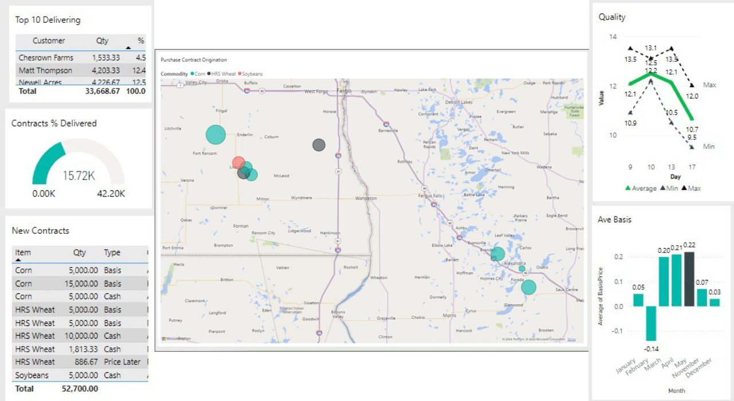Click the red Soybeans bubble on map
Image resolution: width=734 pixels, height=401 pixels.
coord(239,163)
